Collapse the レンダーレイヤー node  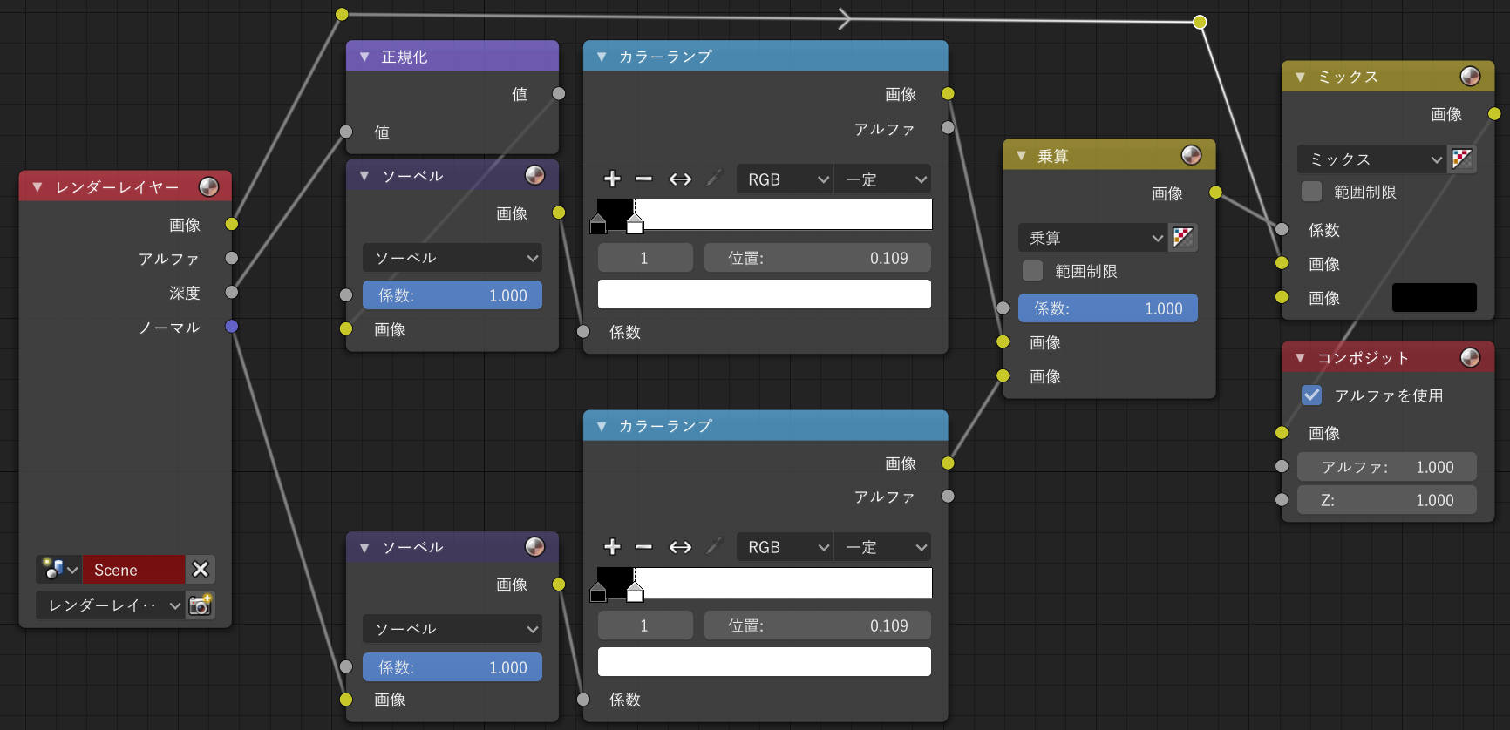point(37,187)
